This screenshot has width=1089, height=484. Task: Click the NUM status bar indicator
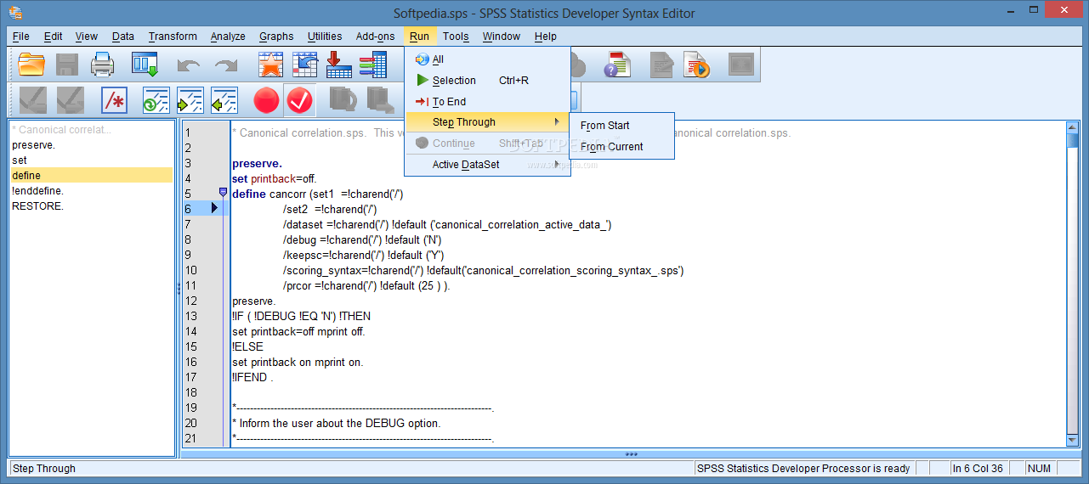pos(1039,469)
